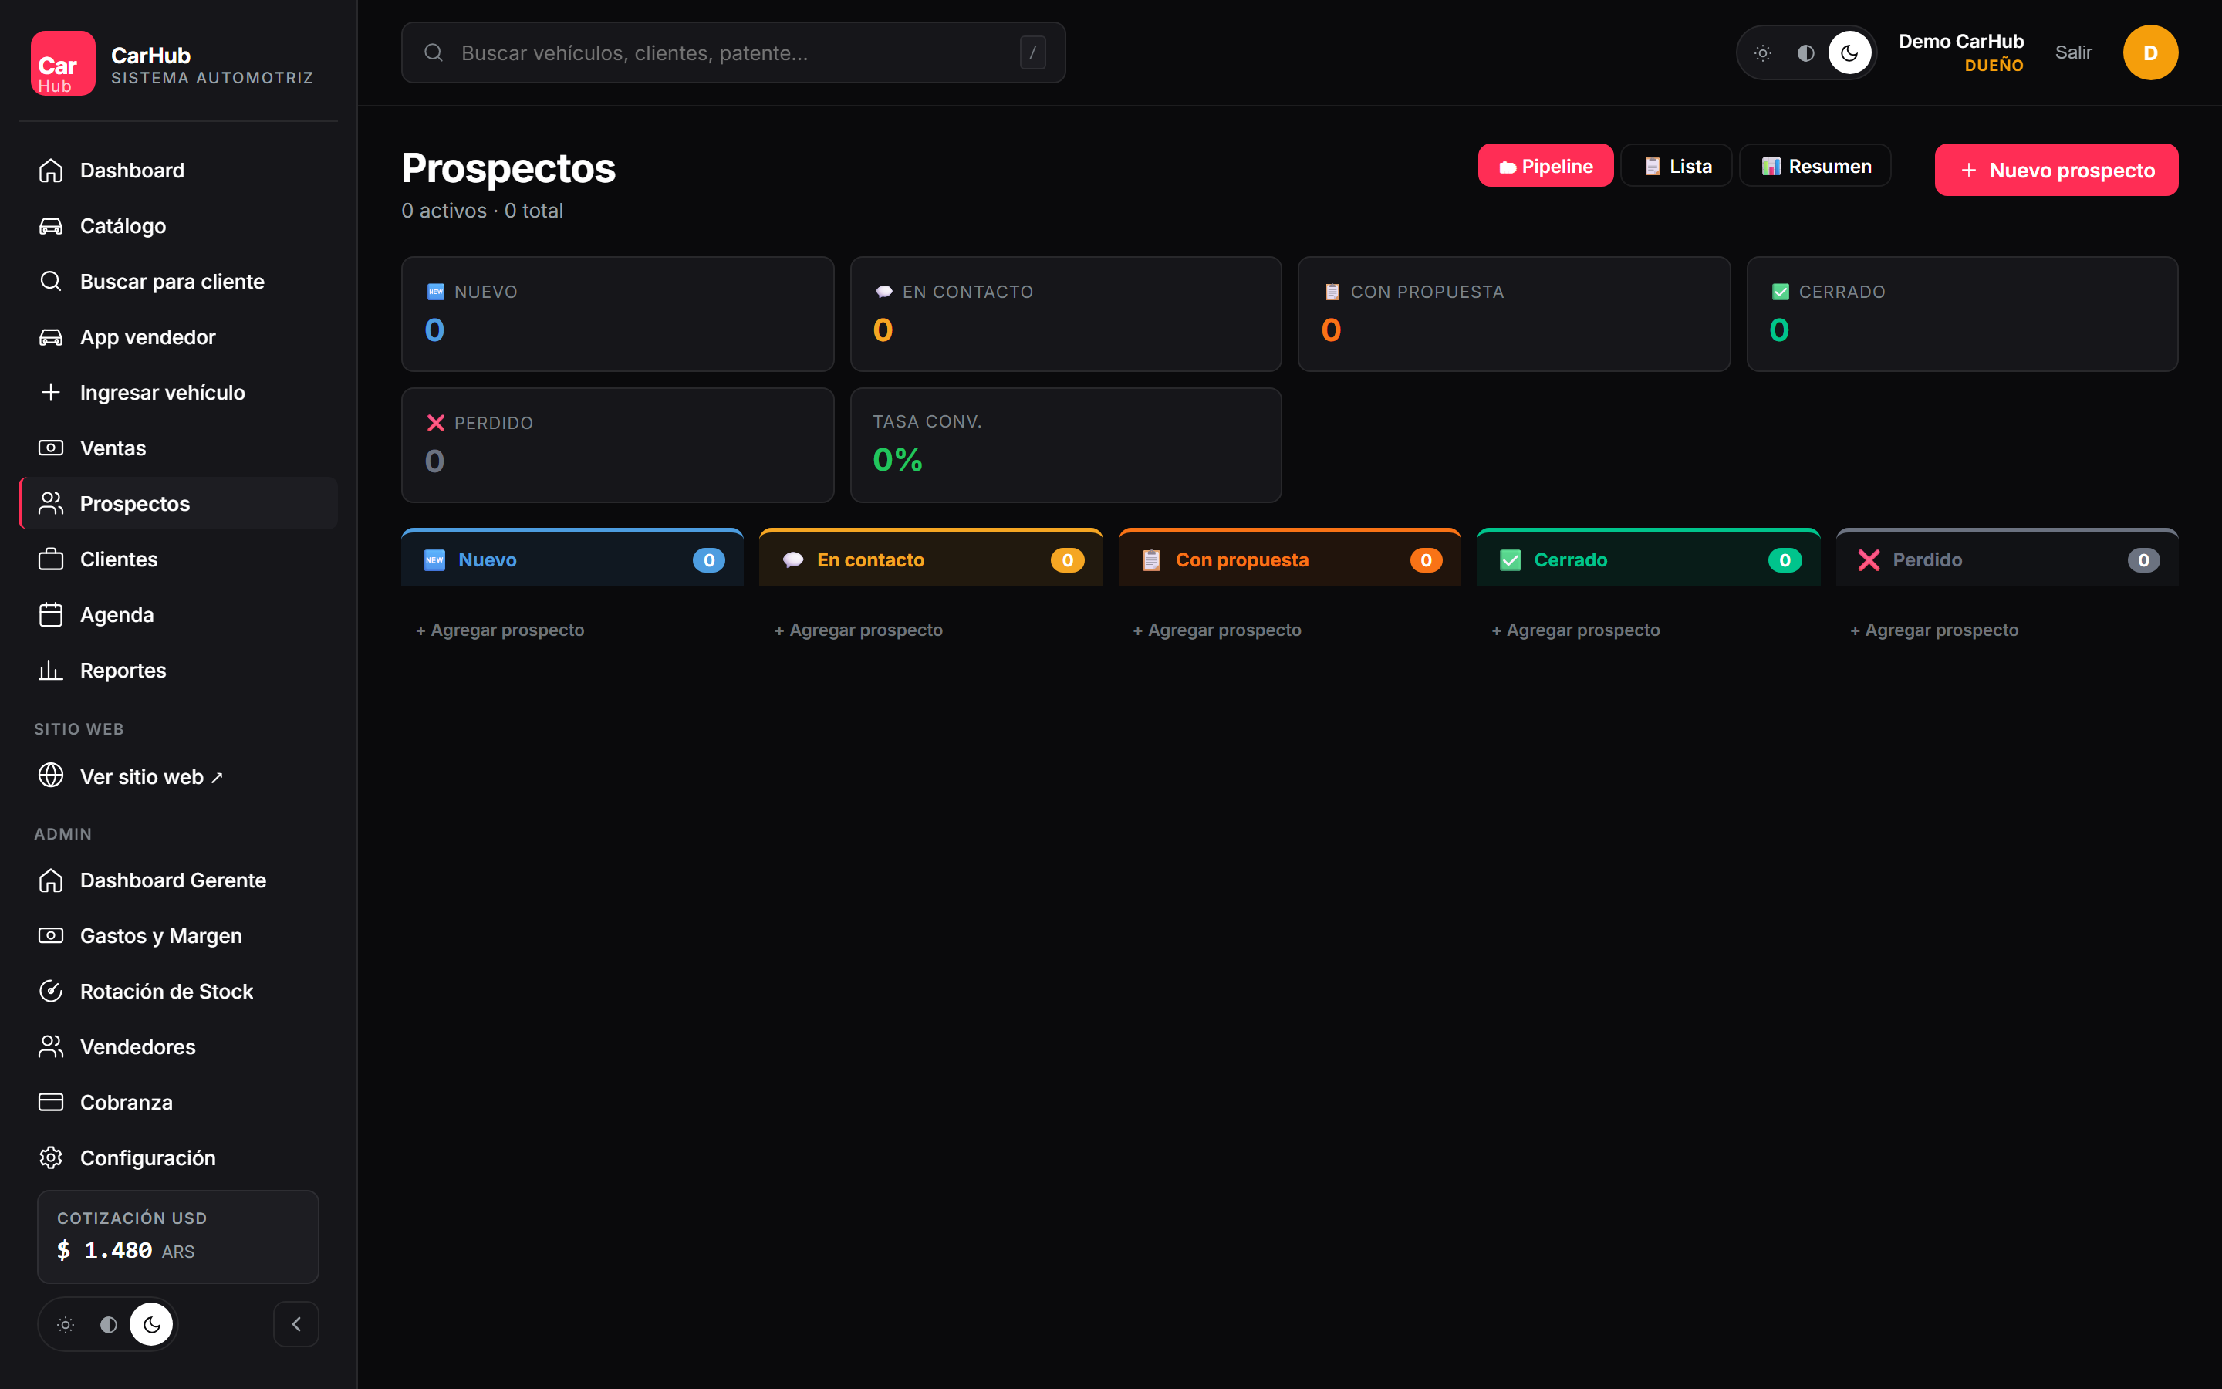Click the Con propuesta count badge
Screen dimensions: 2222x1389
point(1426,560)
